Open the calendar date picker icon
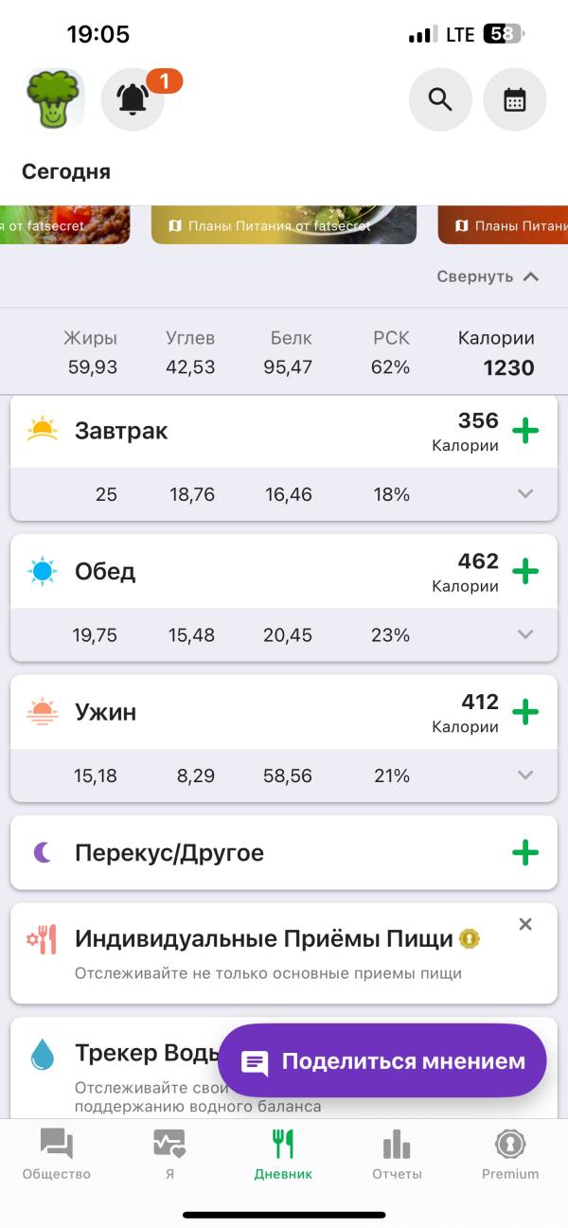Viewport: 568px width, 1228px height. click(x=515, y=99)
